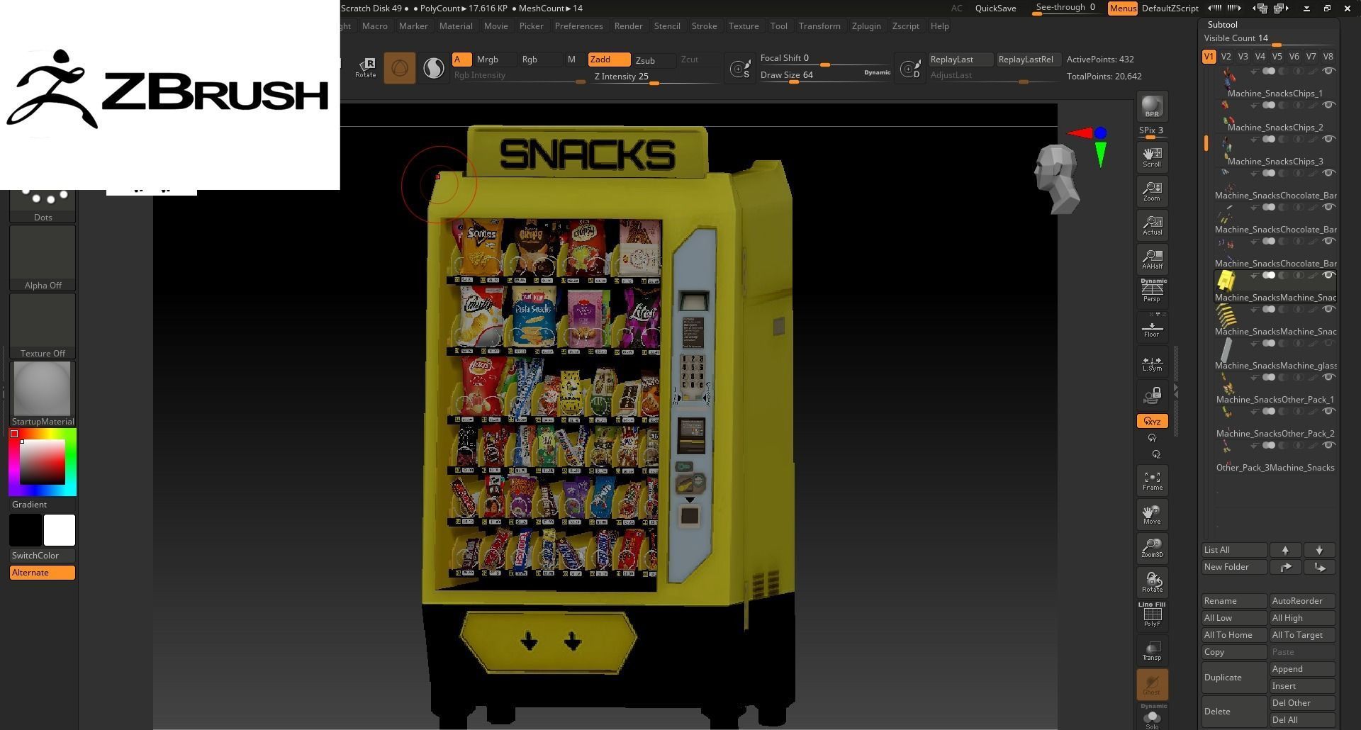Open the Transform menu
Viewport: 1361px width, 730px height.
click(x=819, y=26)
